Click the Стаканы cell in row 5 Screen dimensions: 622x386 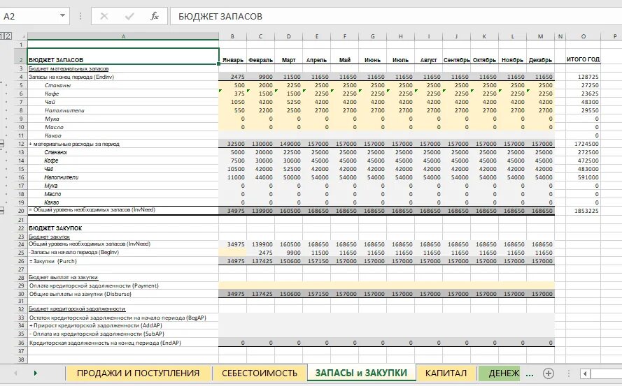point(123,85)
